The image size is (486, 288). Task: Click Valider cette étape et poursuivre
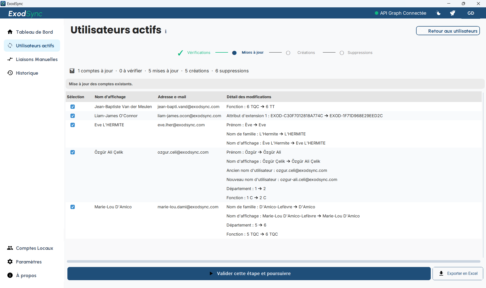pos(249,274)
